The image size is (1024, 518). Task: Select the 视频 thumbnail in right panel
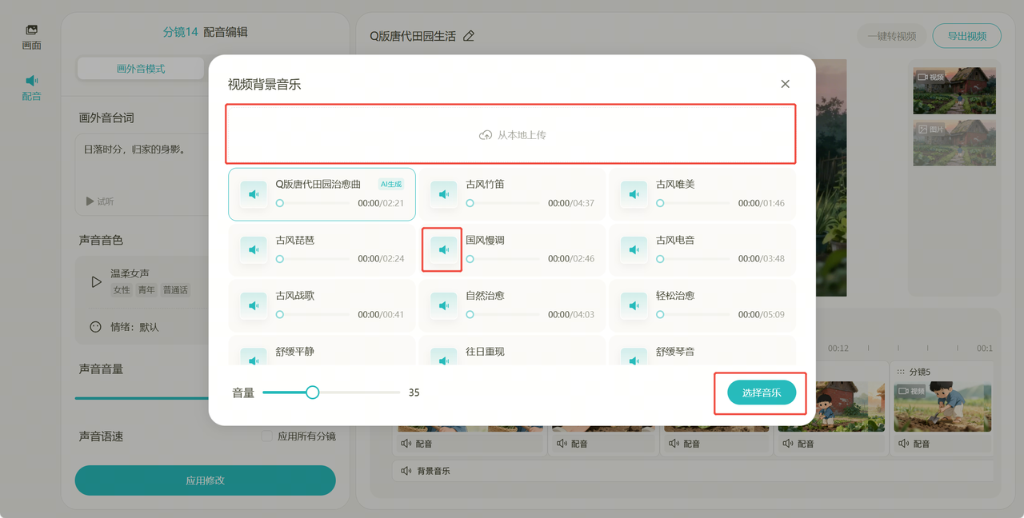coord(954,90)
